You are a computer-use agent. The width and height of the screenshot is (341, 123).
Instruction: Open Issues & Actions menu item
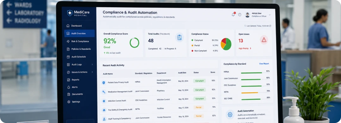pyautogui.click(x=79, y=72)
